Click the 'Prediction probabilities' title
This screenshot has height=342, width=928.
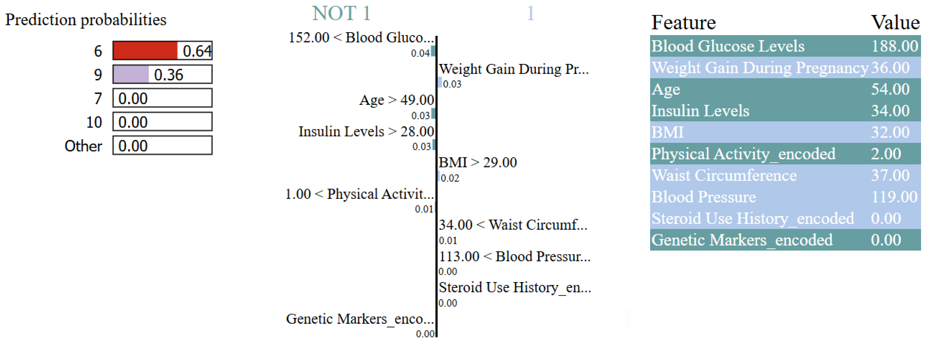(x=86, y=20)
